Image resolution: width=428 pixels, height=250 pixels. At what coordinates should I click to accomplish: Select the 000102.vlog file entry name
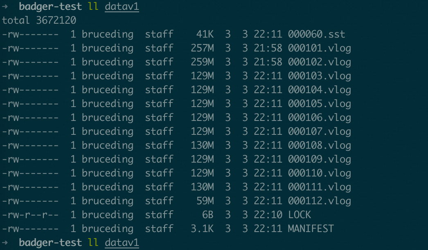319,62
